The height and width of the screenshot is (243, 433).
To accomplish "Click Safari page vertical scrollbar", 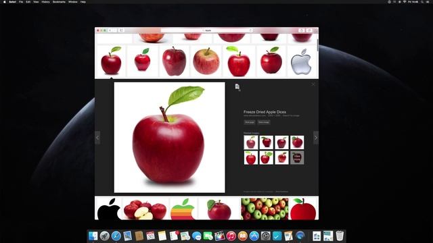I will pyautogui.click(x=317, y=45).
